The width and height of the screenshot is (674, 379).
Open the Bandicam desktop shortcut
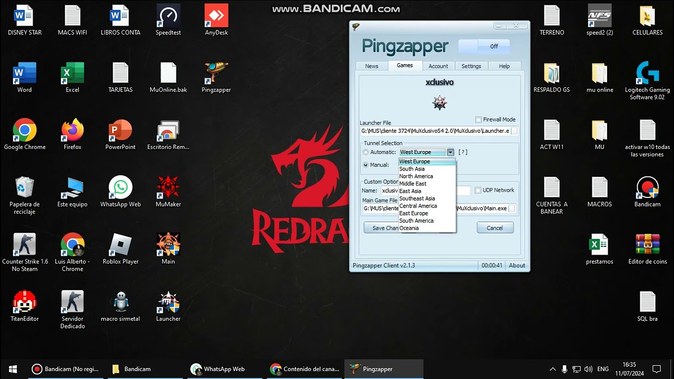[647, 192]
